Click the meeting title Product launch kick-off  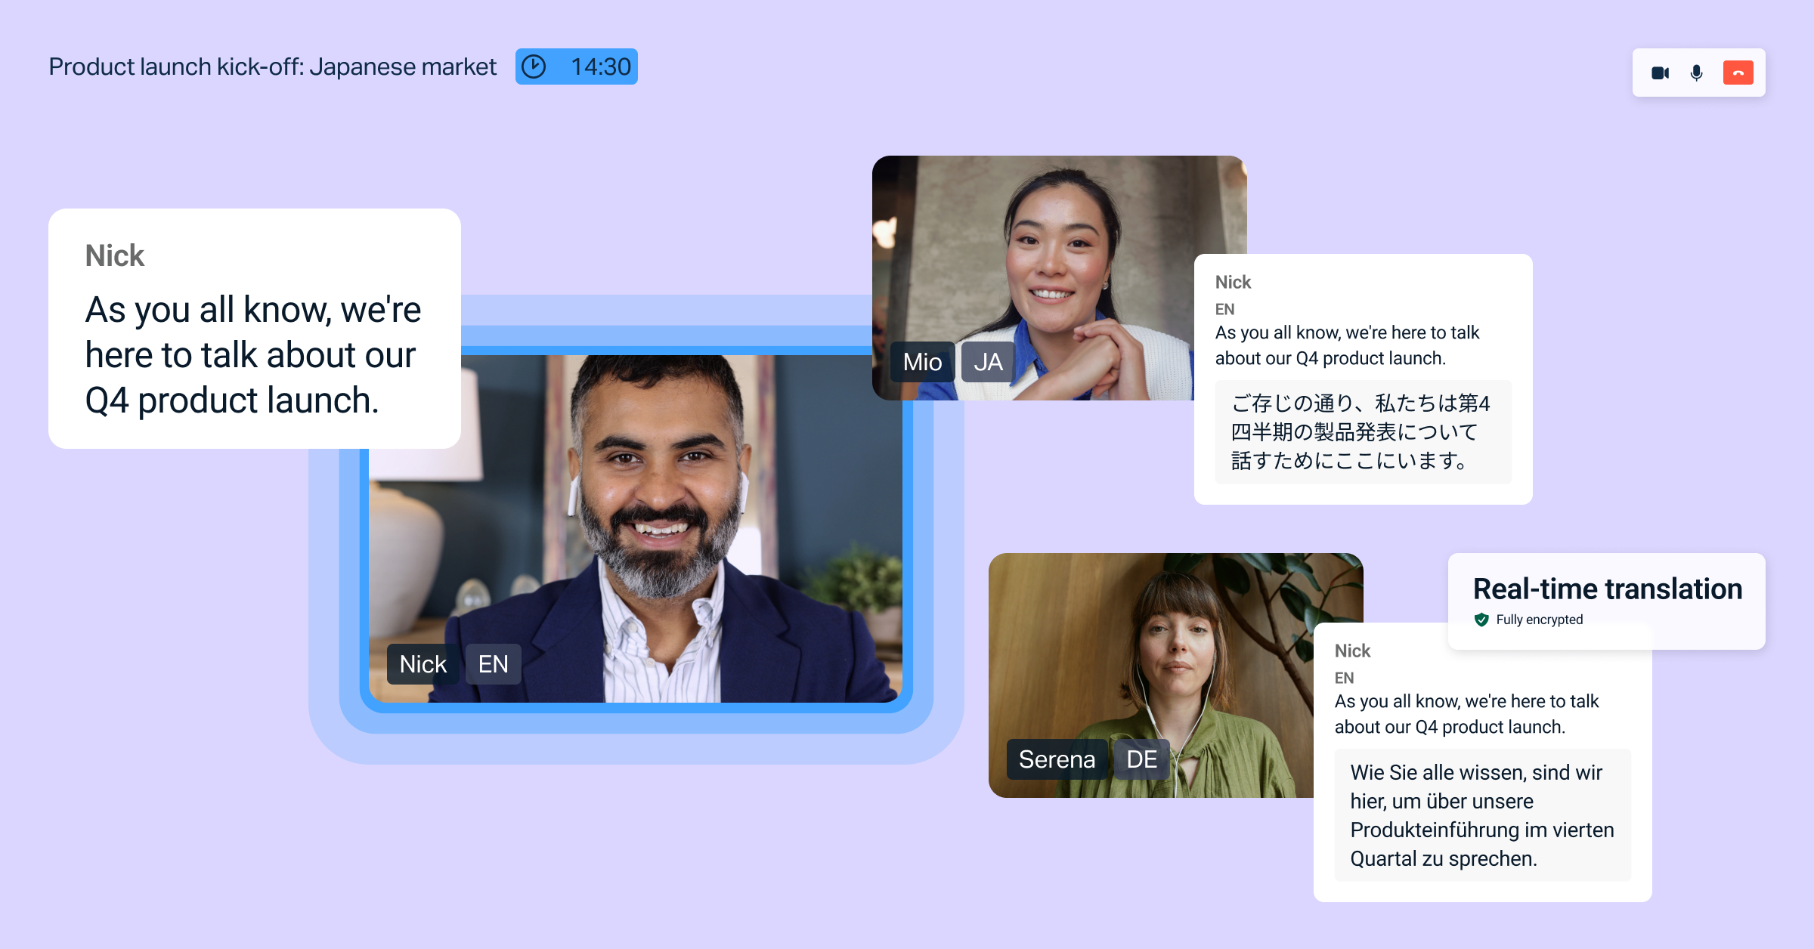(272, 66)
